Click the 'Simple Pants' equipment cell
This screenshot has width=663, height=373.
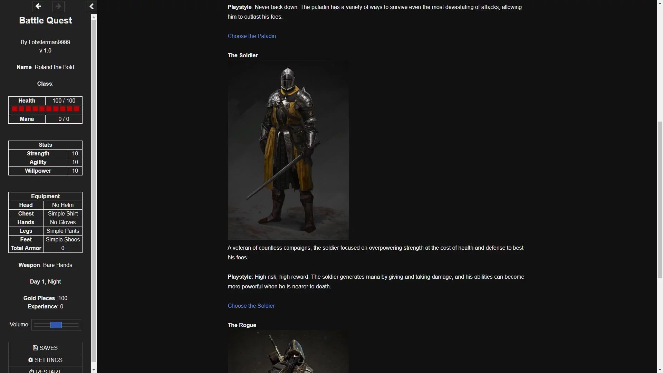click(x=63, y=231)
